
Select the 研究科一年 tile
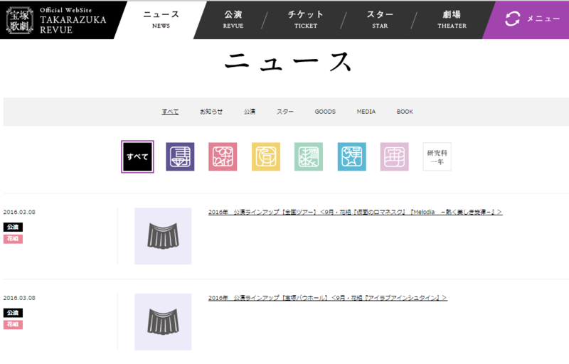pos(437,156)
